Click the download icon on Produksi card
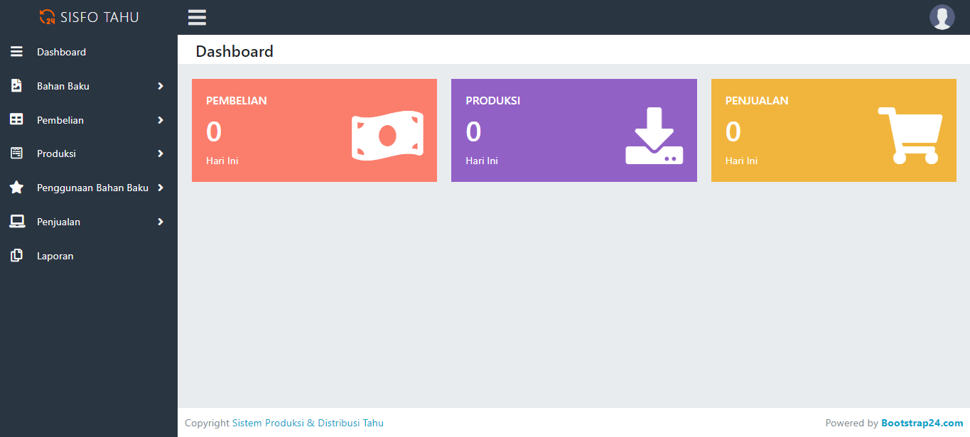The image size is (970, 437). (x=654, y=136)
